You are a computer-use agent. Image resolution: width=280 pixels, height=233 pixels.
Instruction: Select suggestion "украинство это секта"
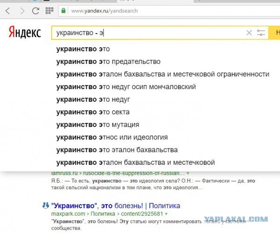(x=93, y=112)
